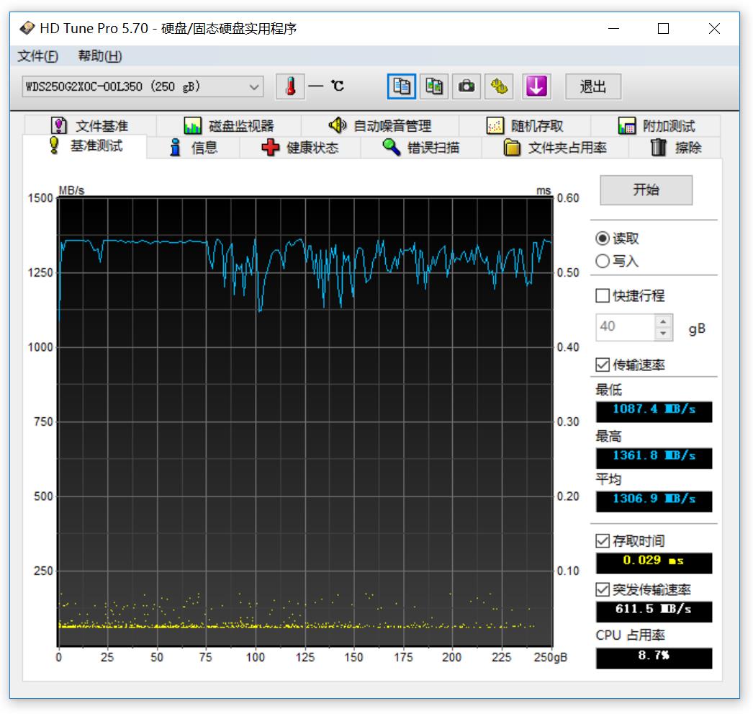Viewport: 753px width, 714px height.
Task: Click the purple download arrow icon
Action: coord(536,86)
